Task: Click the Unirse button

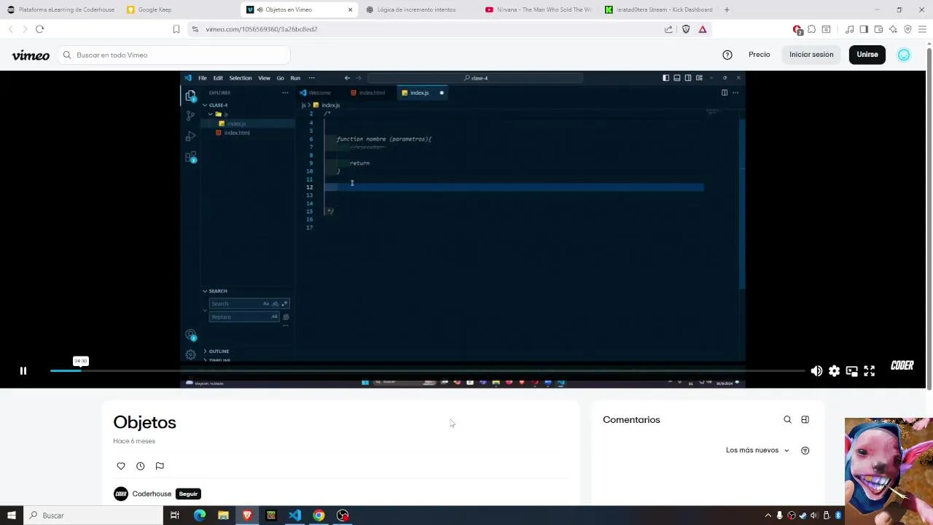Action: (x=867, y=55)
